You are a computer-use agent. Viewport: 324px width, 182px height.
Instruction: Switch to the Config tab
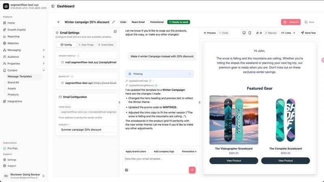(x=66, y=45)
